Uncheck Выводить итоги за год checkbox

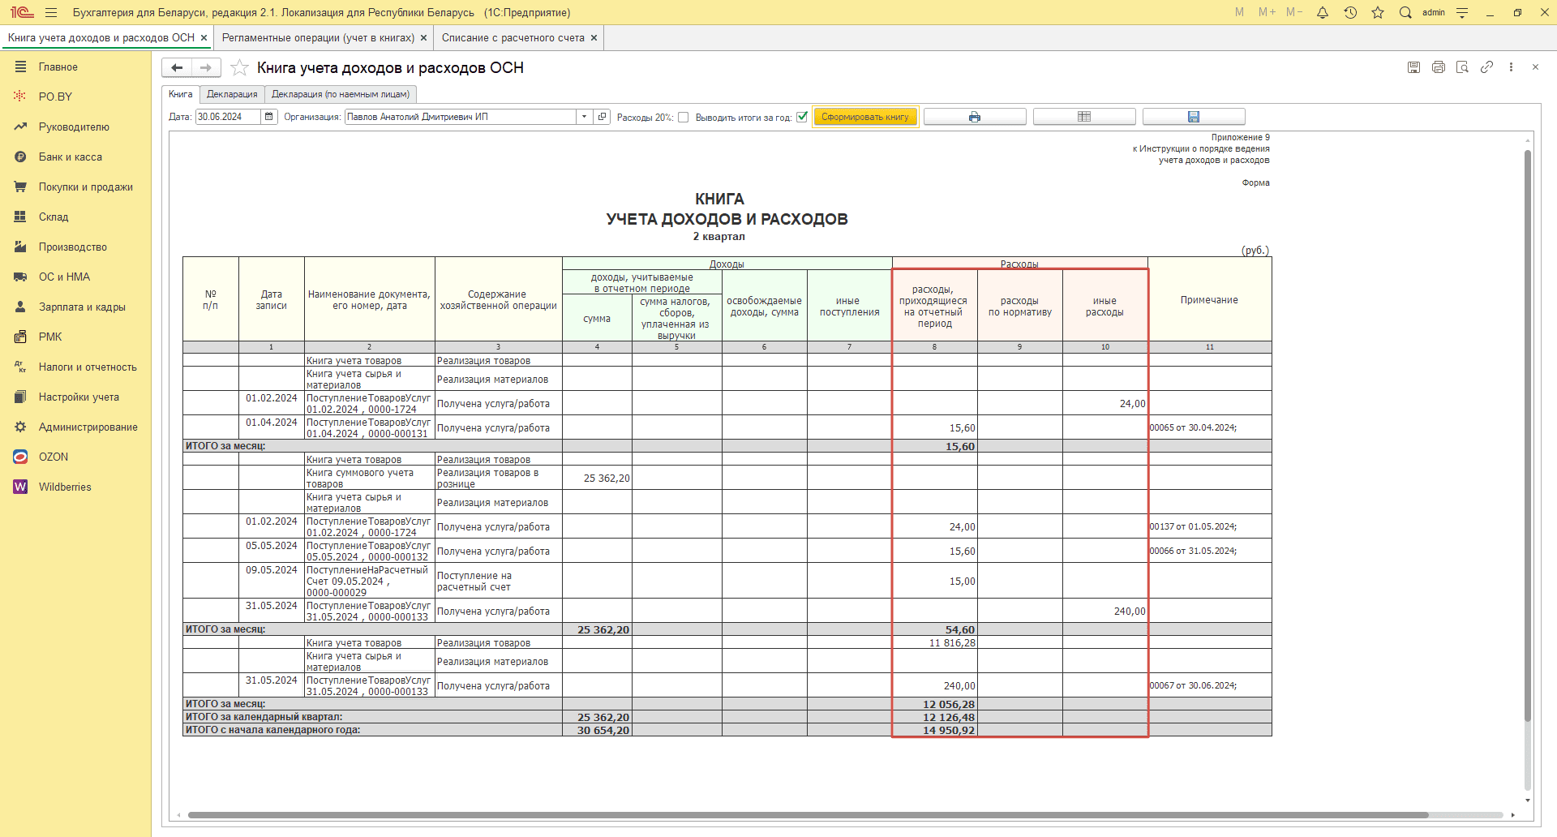click(x=802, y=117)
